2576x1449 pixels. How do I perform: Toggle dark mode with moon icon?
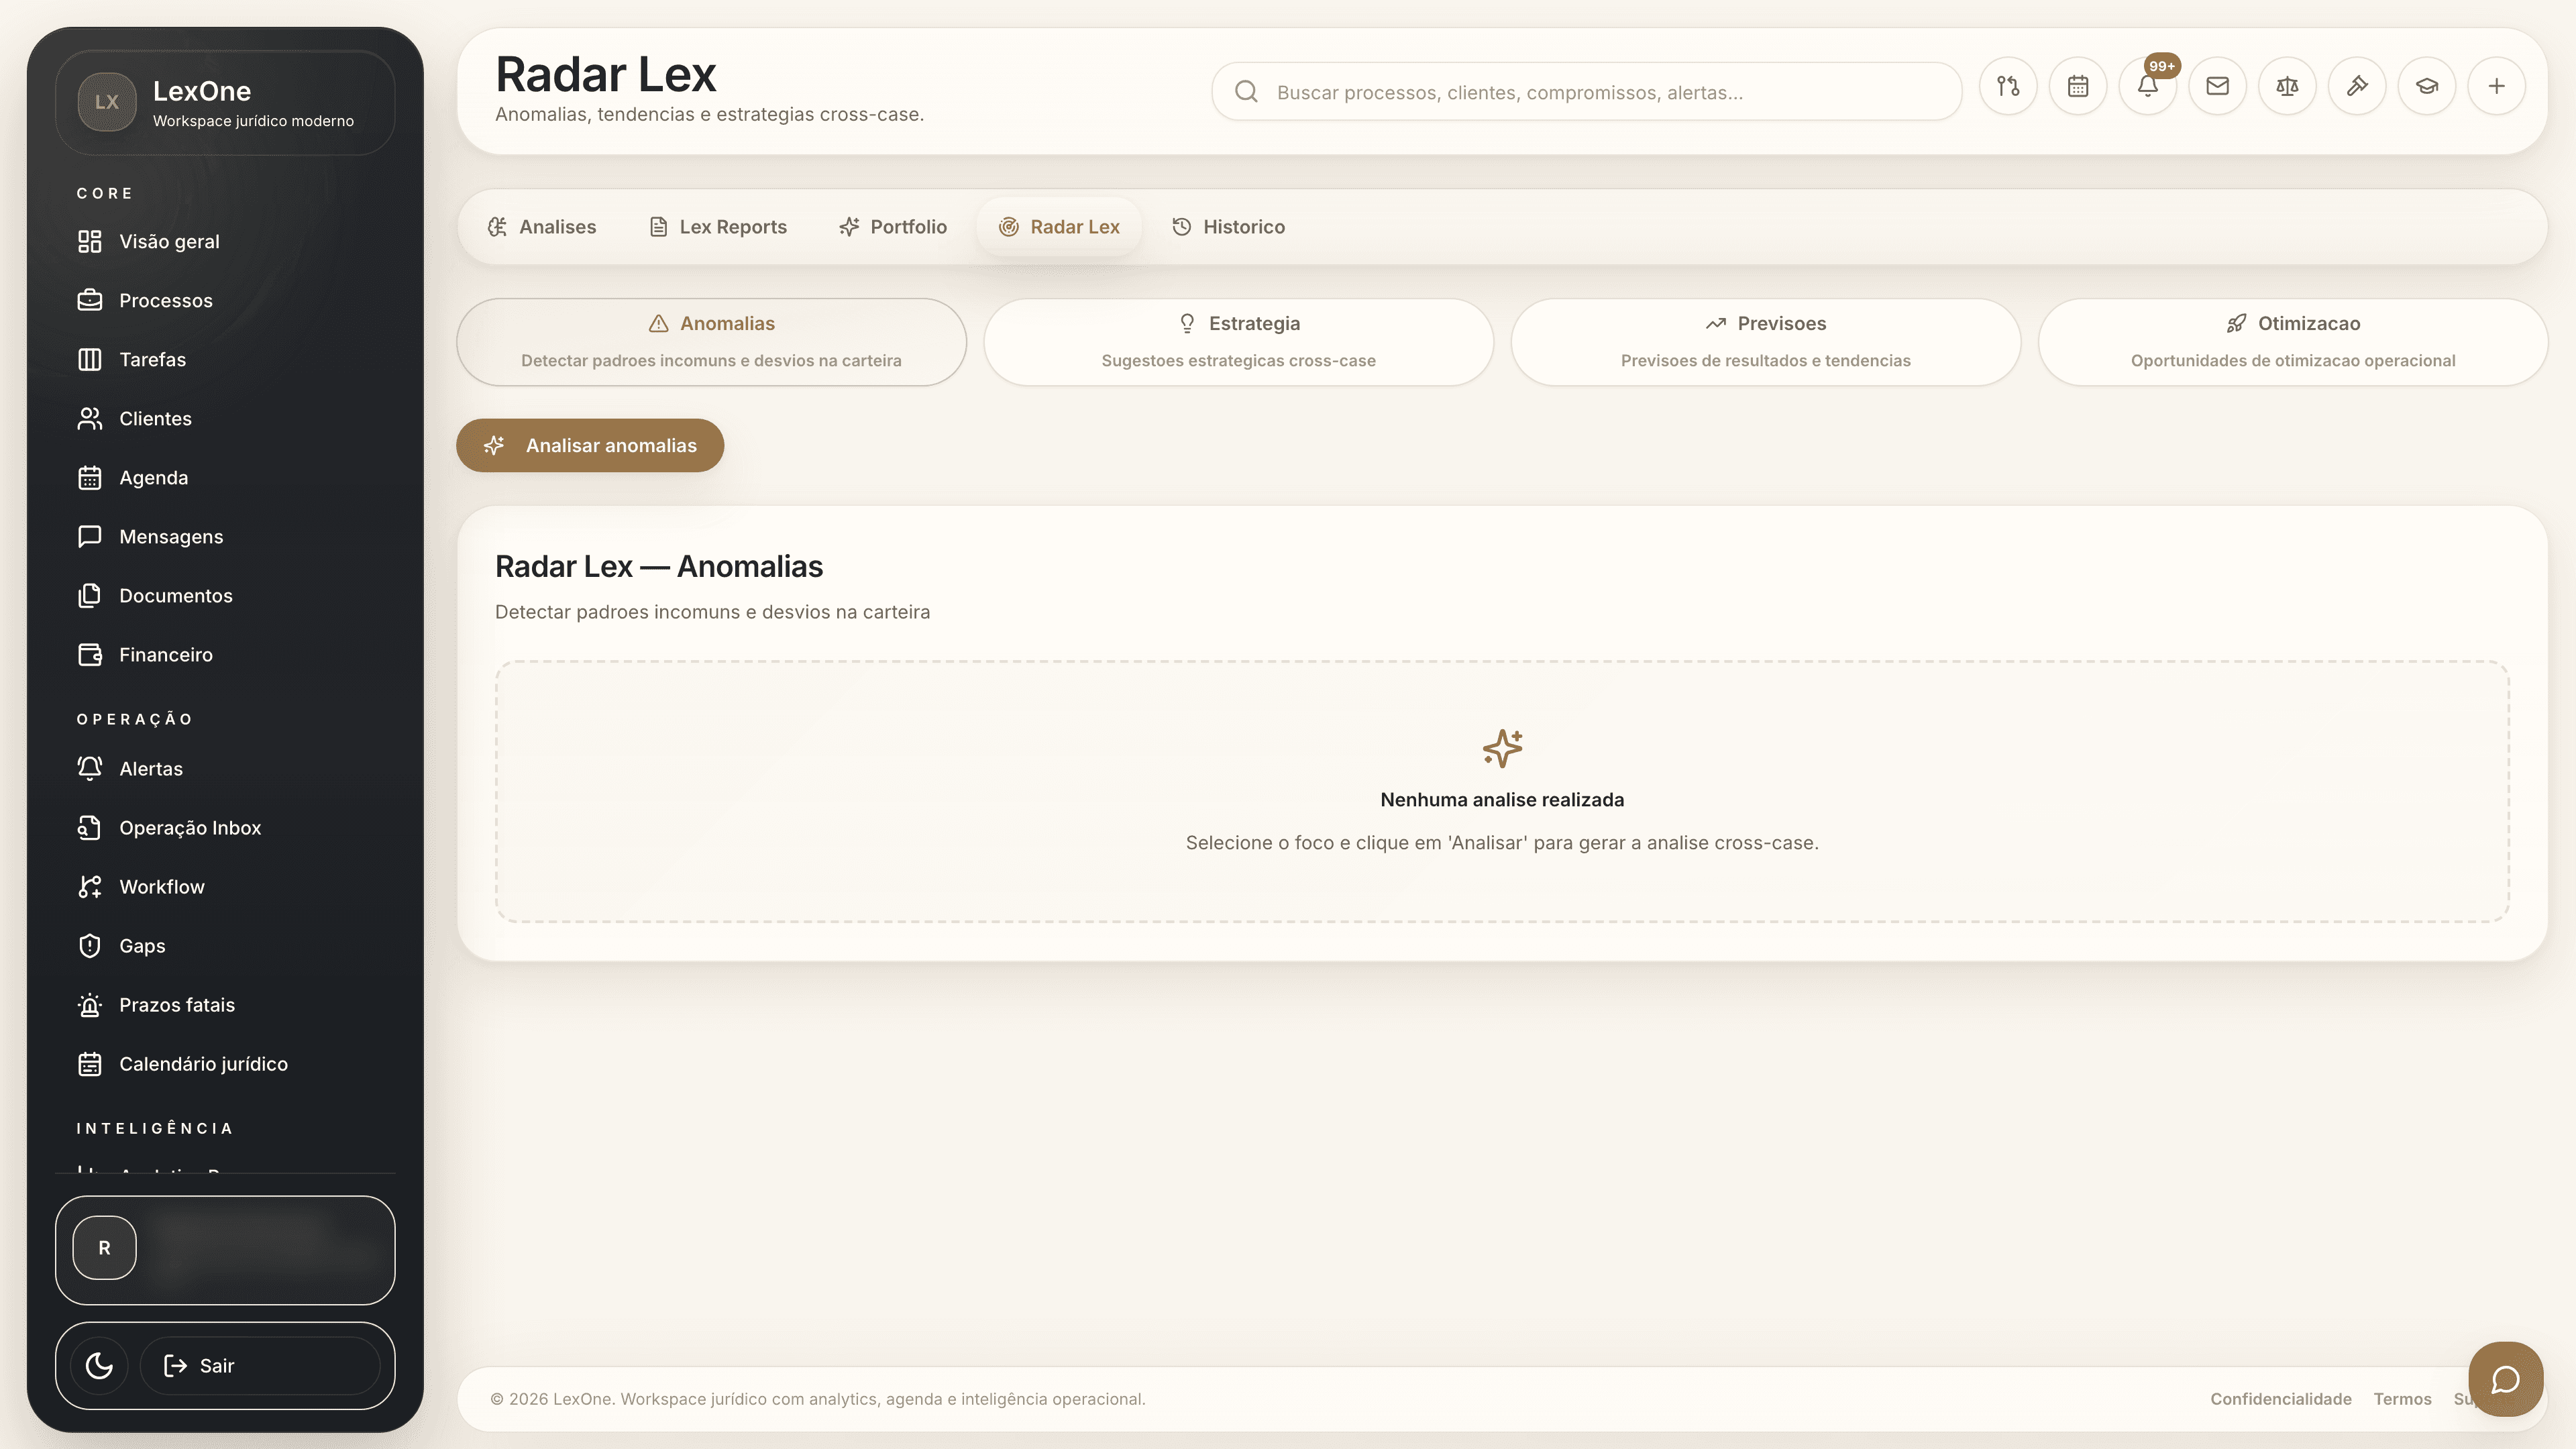99,1365
